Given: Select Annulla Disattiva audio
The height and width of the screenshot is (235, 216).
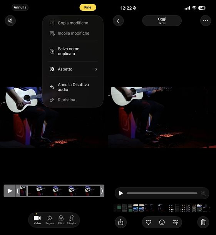Looking at the screenshot, I should coord(73,87).
